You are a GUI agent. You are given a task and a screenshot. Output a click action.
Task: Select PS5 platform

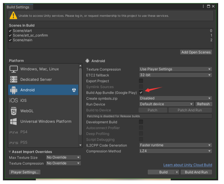(43, 142)
